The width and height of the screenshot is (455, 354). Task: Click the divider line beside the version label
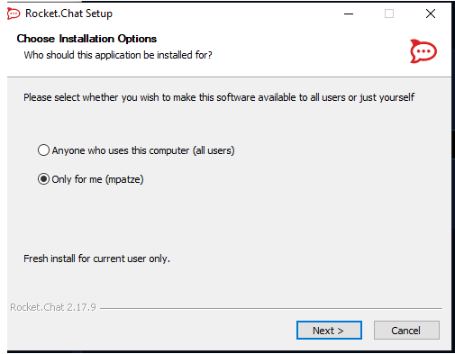(271, 308)
